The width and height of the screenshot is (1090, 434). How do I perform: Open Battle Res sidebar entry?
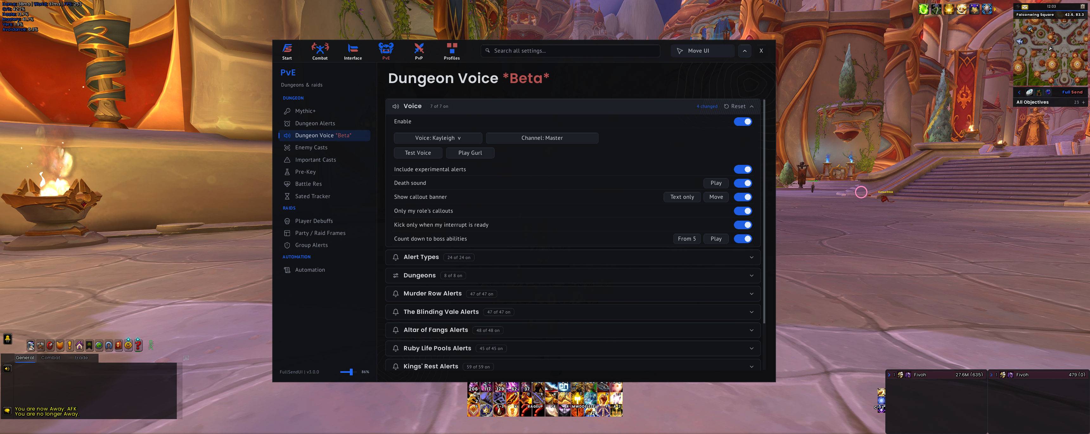pos(324,184)
